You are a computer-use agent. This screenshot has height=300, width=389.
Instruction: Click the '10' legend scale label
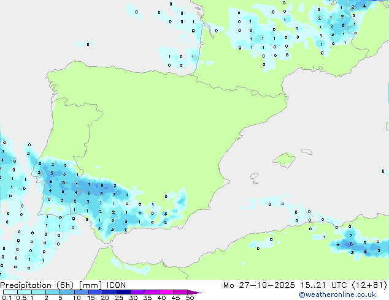(x=77, y=298)
